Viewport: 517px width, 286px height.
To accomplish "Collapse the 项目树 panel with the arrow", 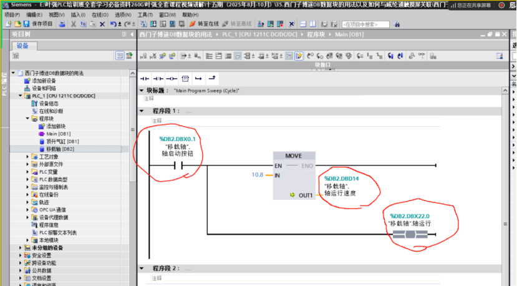I will (132, 34).
